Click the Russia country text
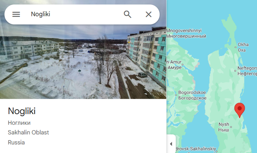The width and height of the screenshot is (257, 153). (x=16, y=142)
